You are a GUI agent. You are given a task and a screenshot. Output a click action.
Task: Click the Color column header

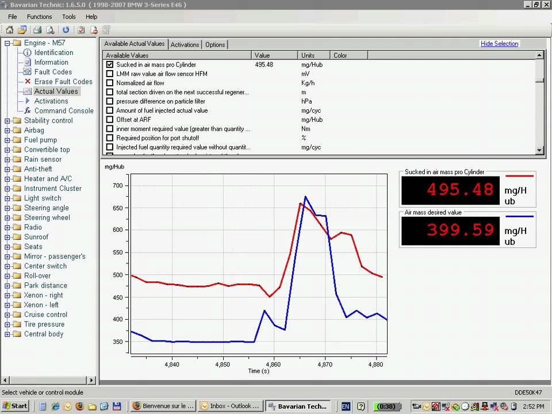click(x=349, y=55)
